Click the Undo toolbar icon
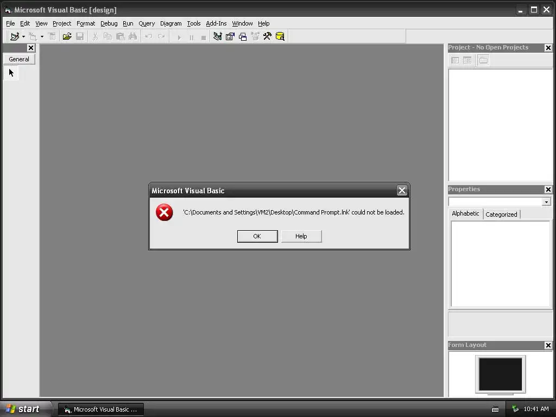Image resolution: width=556 pixels, height=417 pixels. [x=149, y=36]
